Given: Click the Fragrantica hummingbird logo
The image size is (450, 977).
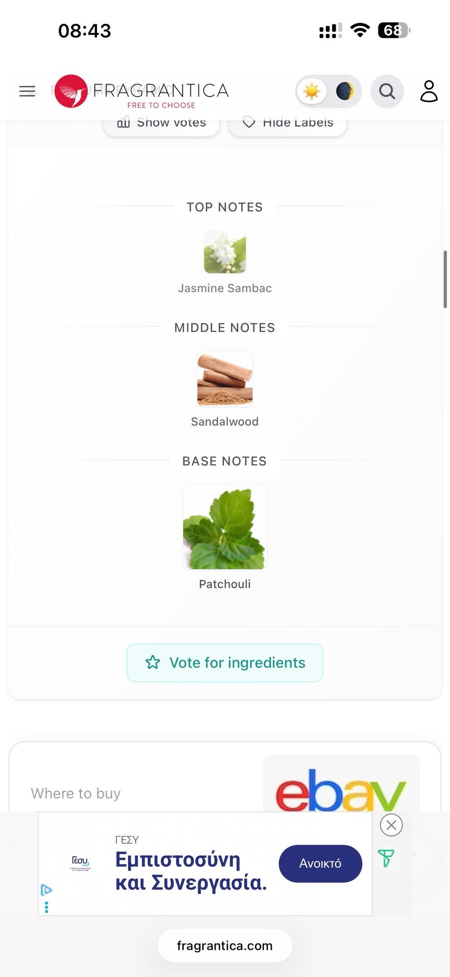Looking at the screenshot, I should click(71, 91).
